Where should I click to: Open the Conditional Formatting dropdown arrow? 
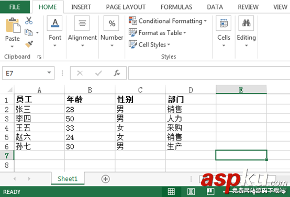click(x=205, y=21)
